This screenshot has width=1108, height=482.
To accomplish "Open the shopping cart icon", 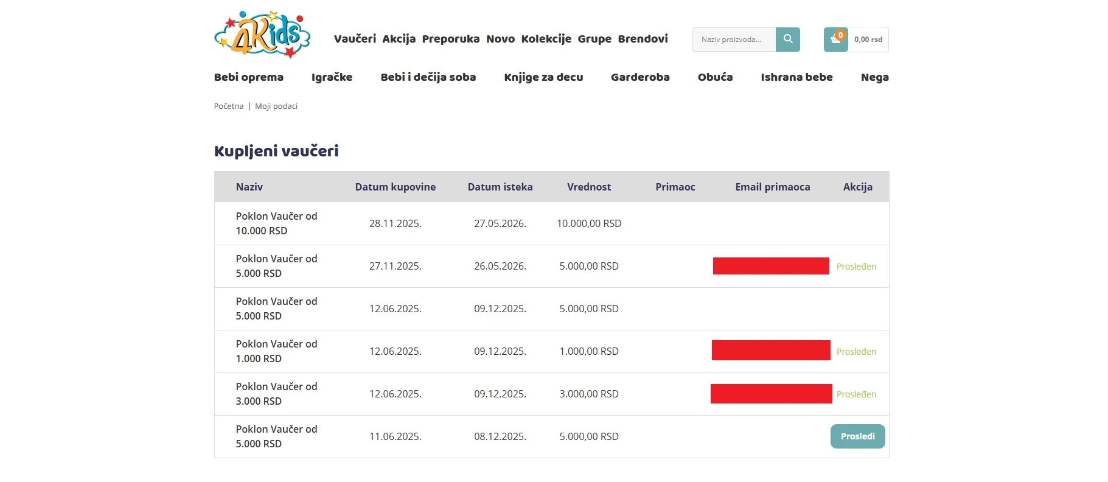I will 835,40.
